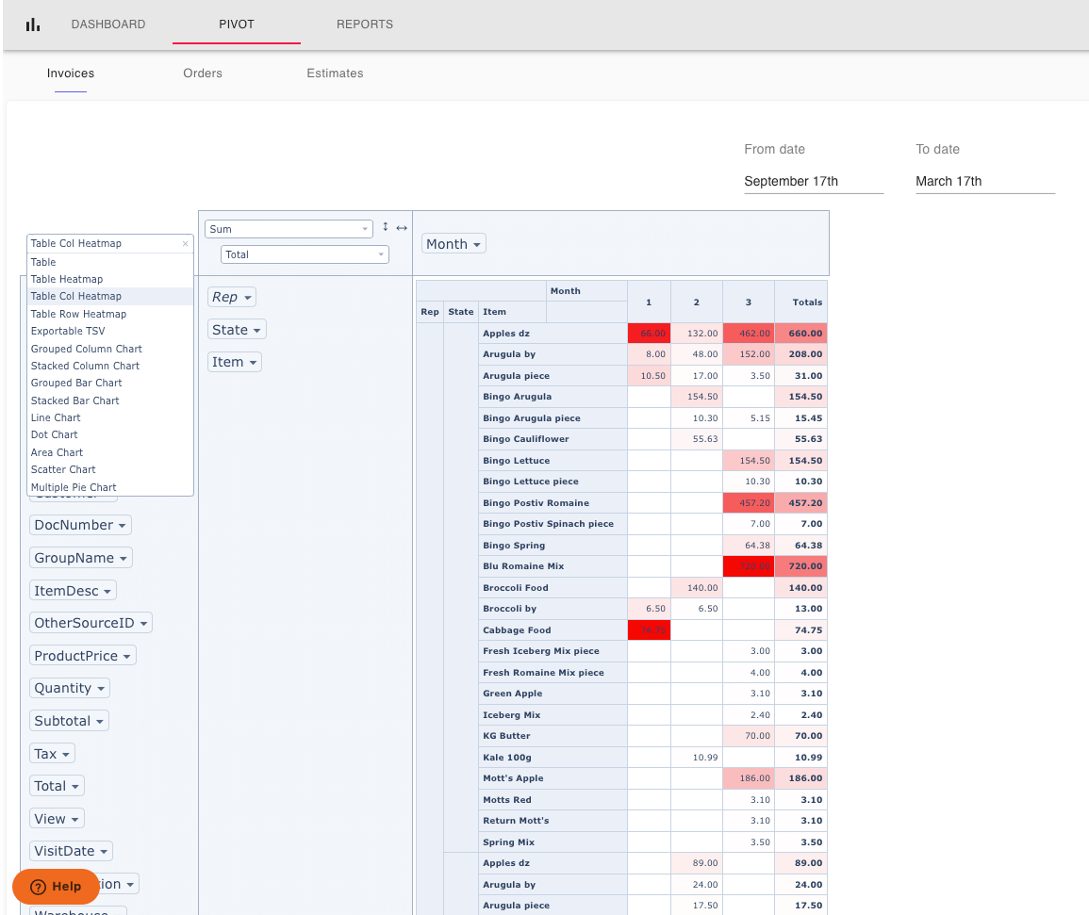Select Exportable TSV option

coord(109,331)
